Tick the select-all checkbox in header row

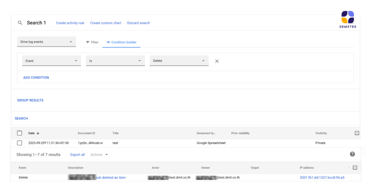(20, 133)
